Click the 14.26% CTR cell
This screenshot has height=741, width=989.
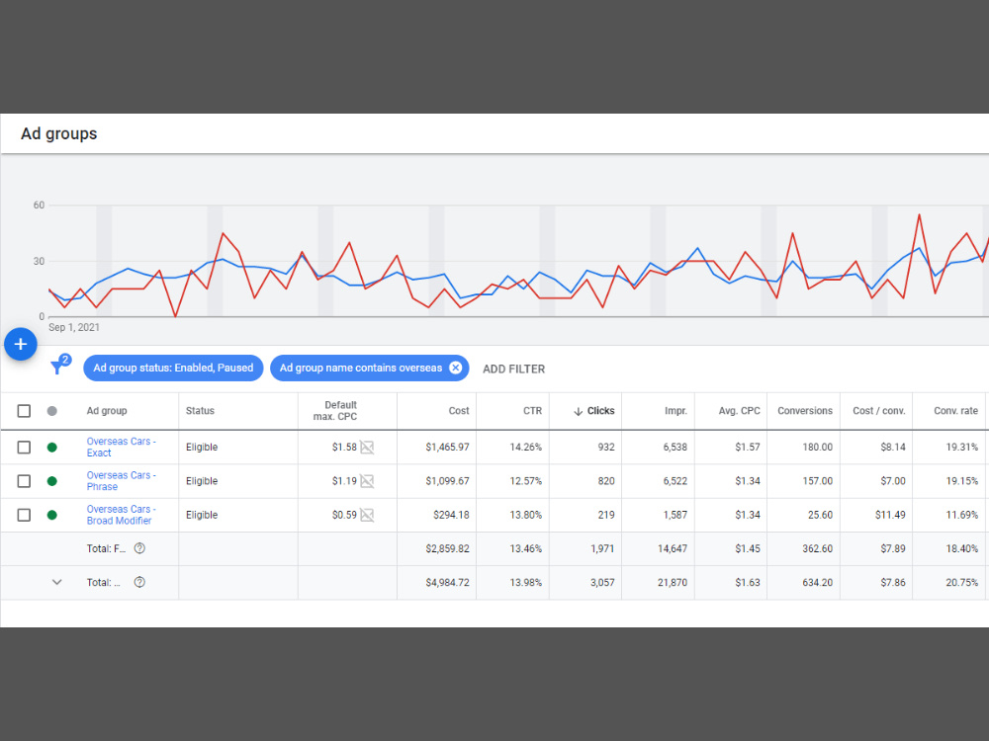pyautogui.click(x=525, y=448)
